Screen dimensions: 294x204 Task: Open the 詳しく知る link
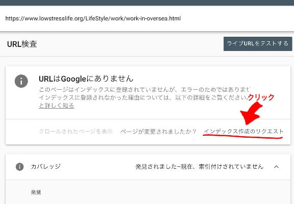(x=57, y=106)
